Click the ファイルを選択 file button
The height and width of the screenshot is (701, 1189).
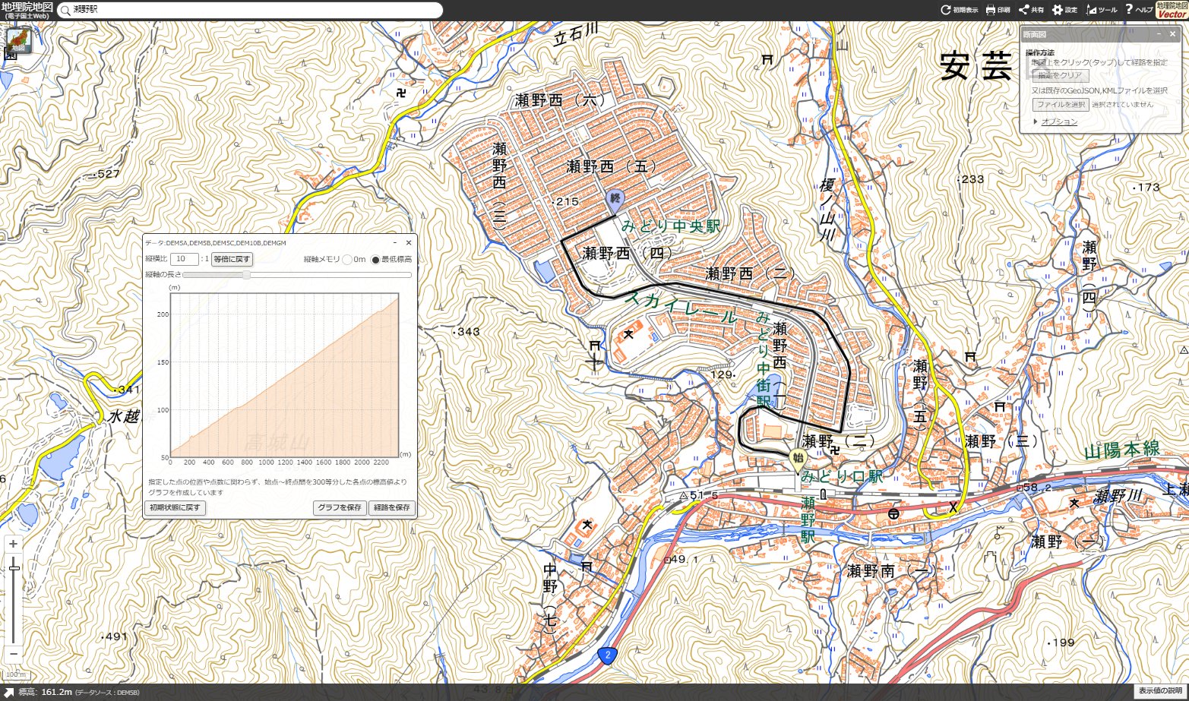click(1061, 105)
